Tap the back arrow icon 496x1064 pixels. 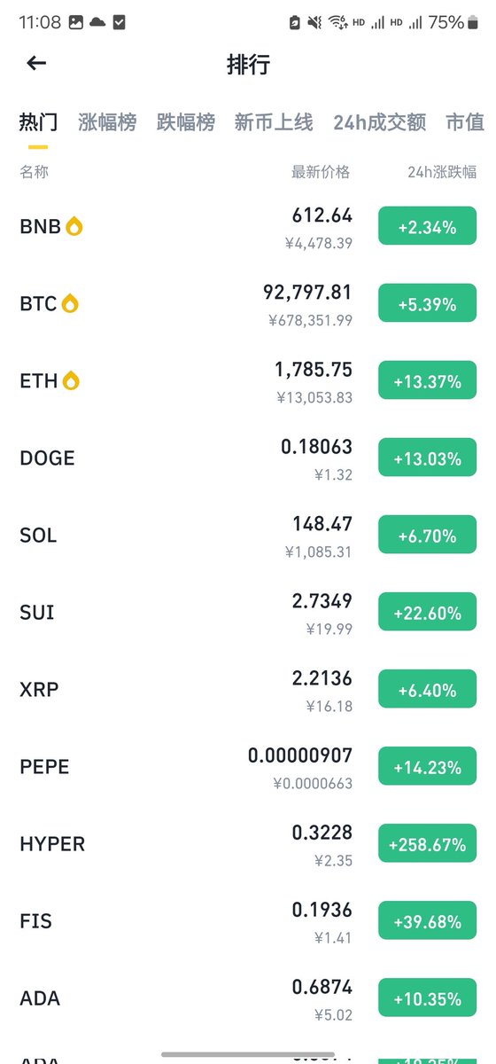point(36,63)
